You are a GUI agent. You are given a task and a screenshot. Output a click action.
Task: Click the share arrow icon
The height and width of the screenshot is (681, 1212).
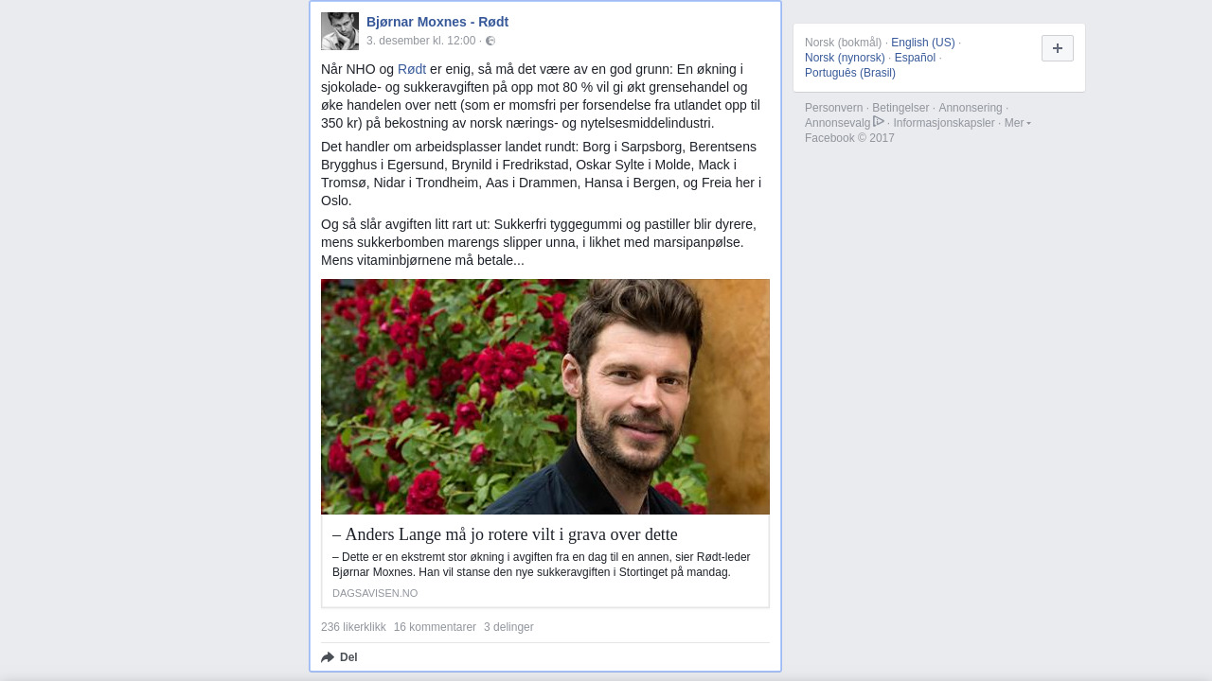(x=328, y=657)
